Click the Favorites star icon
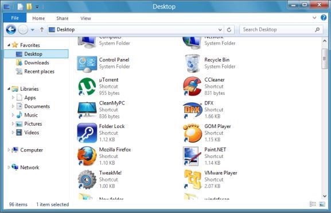This screenshot has width=331, height=213. (15, 45)
